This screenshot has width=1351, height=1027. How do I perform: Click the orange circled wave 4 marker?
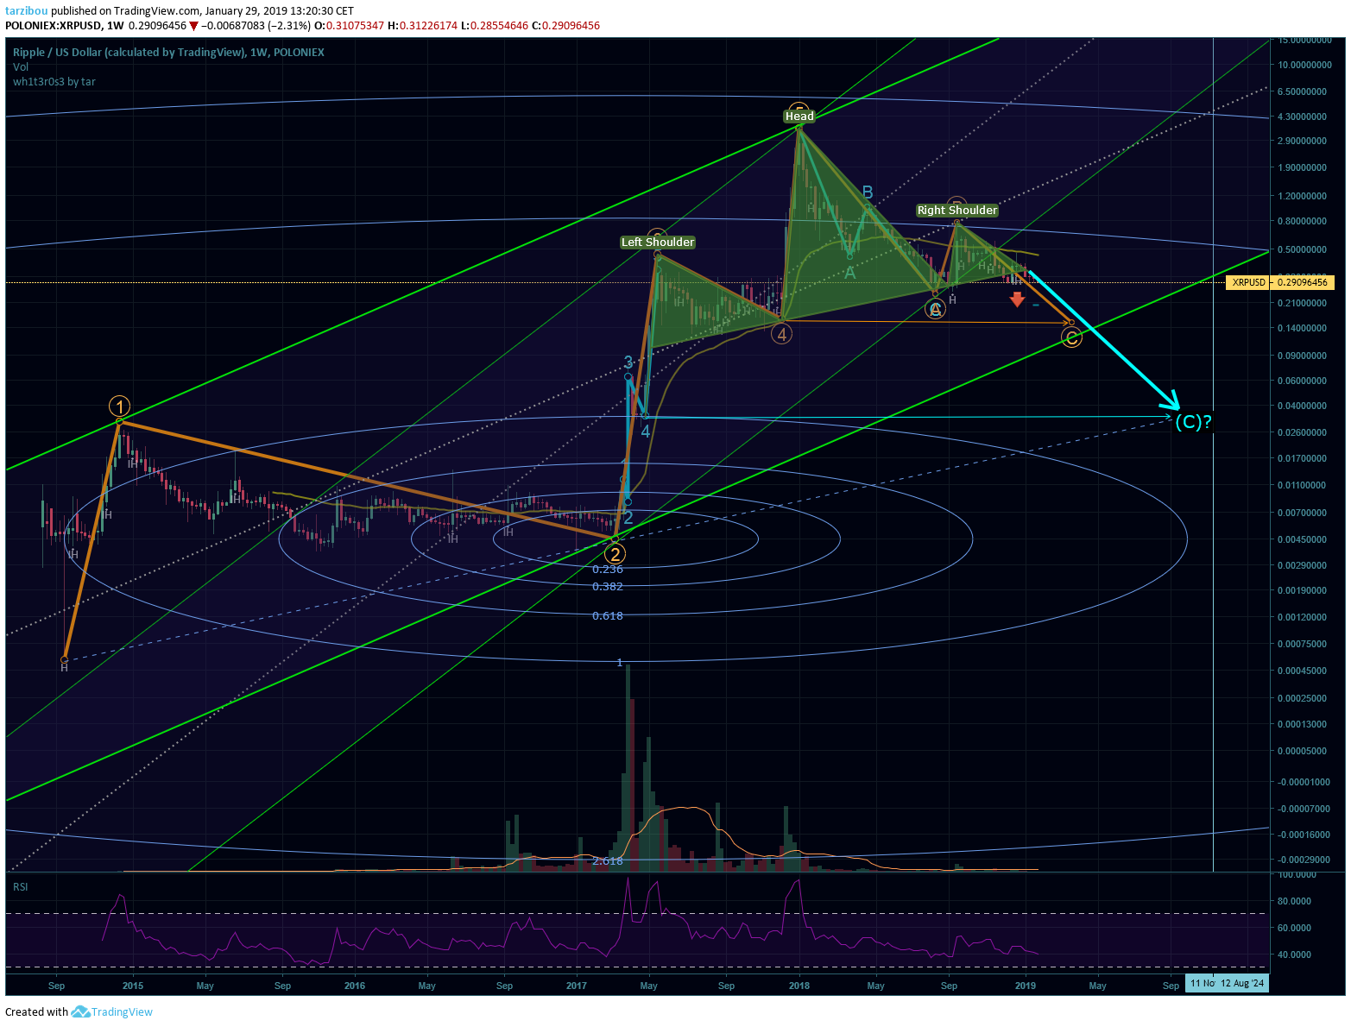[x=782, y=335]
